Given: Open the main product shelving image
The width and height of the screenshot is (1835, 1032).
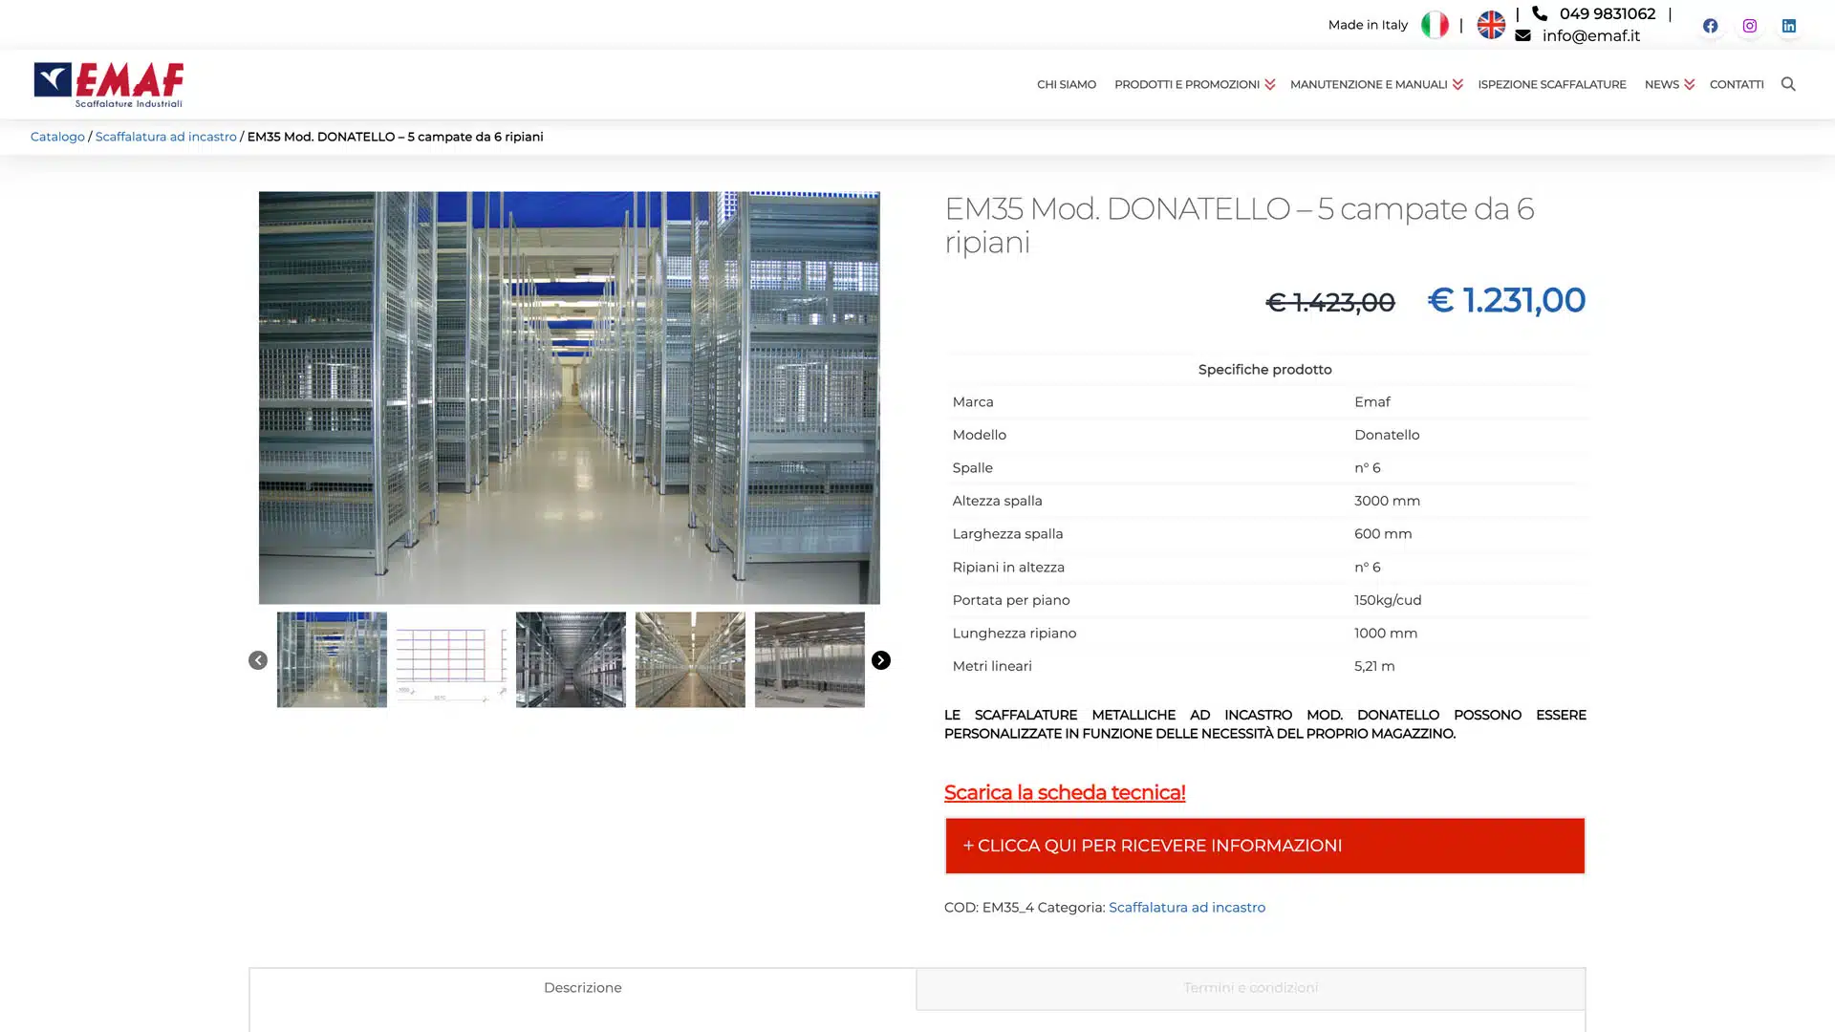Looking at the screenshot, I should [x=570, y=398].
